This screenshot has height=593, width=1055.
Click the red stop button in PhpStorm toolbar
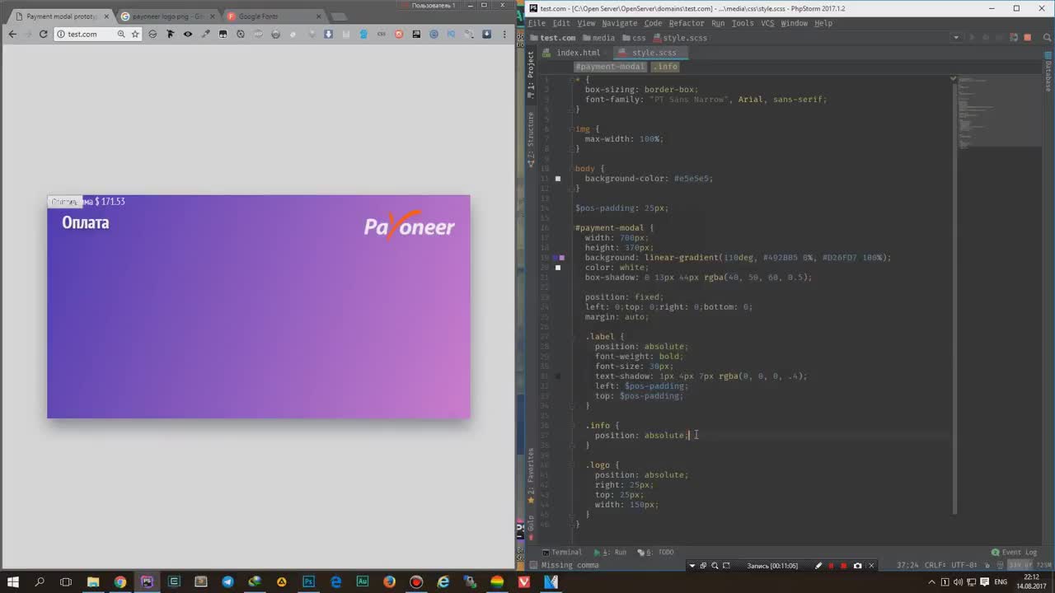(x=1027, y=38)
